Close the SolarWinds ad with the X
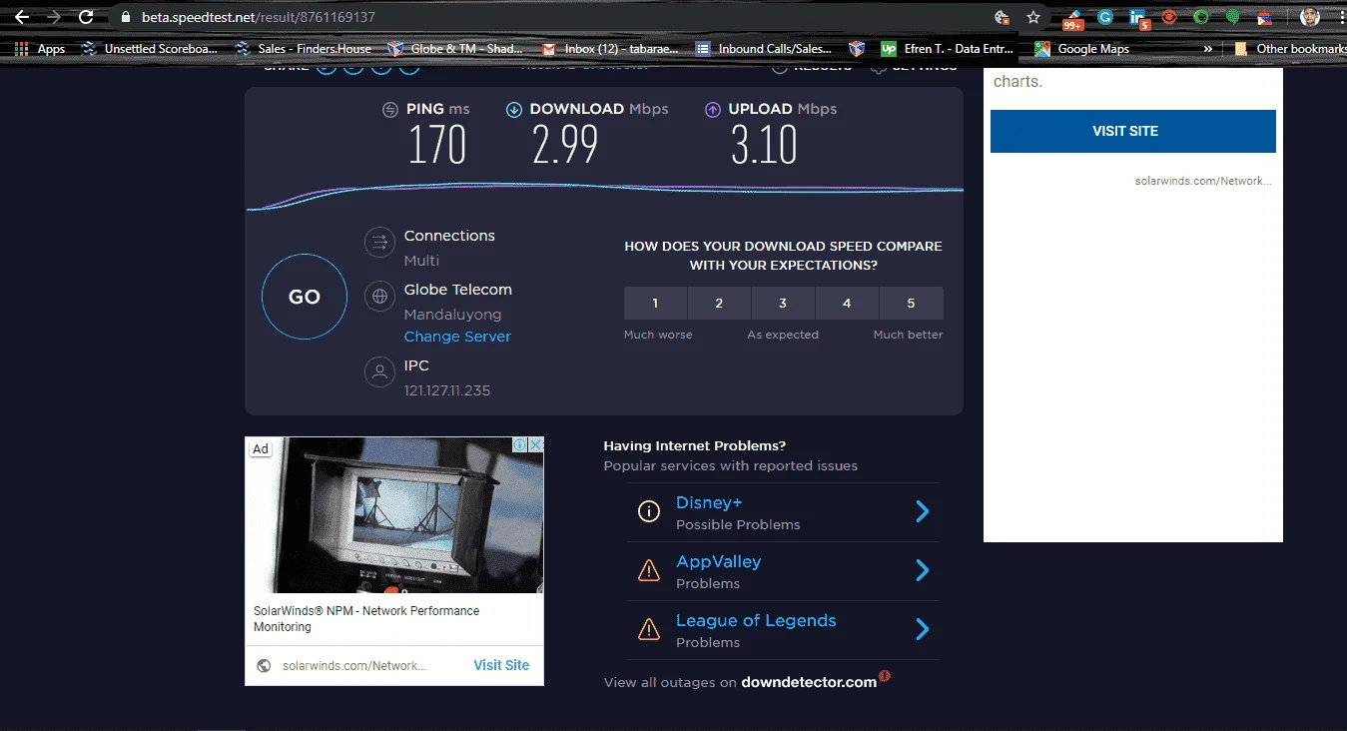The height and width of the screenshot is (731, 1347). click(x=536, y=445)
